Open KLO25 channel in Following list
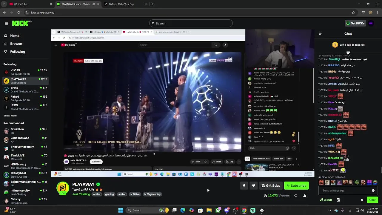Screen dimensions: 382x215 coord(25,72)
